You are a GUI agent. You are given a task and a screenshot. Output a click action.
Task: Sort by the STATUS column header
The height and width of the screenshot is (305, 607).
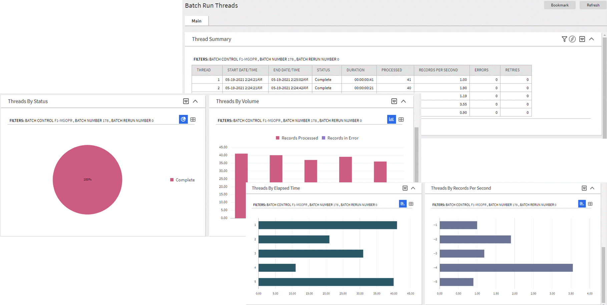pos(323,70)
